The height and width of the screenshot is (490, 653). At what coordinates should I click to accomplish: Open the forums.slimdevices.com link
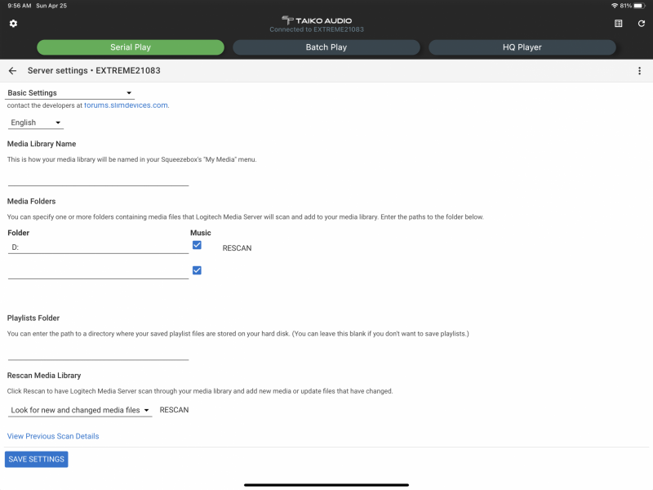[x=127, y=105]
